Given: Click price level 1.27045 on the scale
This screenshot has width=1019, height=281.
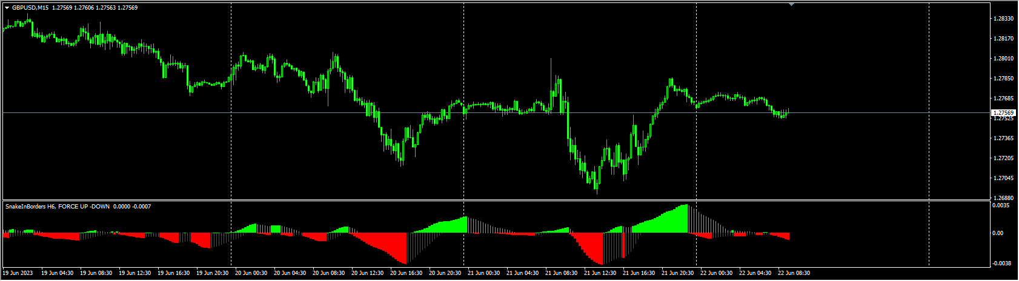Looking at the screenshot, I should point(1004,178).
